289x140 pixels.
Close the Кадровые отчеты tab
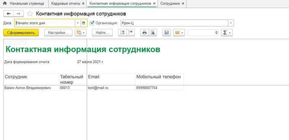pyautogui.click(x=83, y=3)
